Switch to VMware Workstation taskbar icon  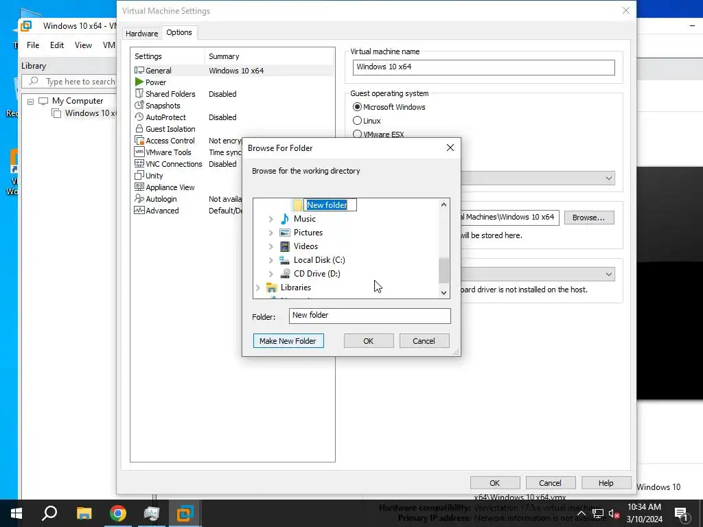coord(185,513)
